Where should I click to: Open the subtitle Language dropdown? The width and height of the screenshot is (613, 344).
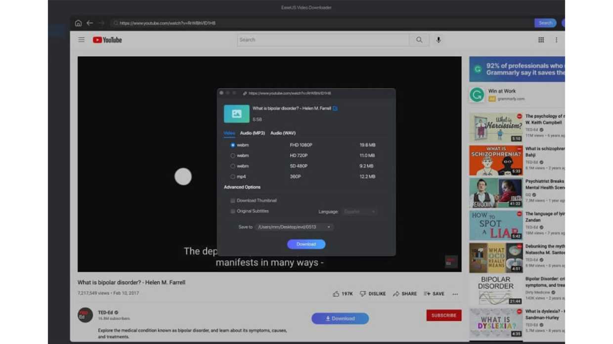359,211
